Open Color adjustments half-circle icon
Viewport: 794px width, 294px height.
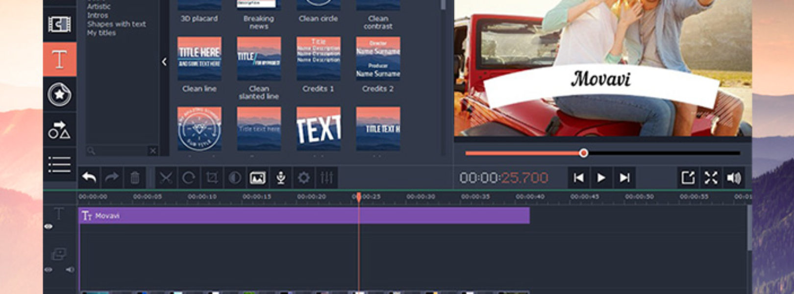235,177
